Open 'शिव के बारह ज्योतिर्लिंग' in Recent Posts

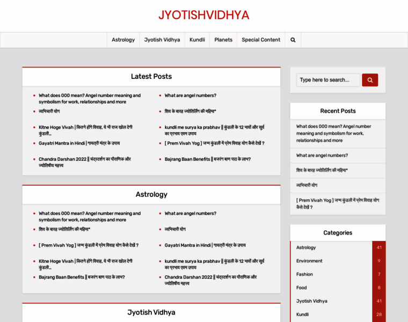coord(322,170)
